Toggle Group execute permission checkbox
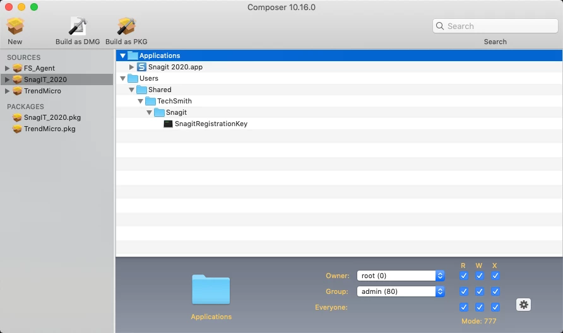The width and height of the screenshot is (563, 333). [495, 291]
